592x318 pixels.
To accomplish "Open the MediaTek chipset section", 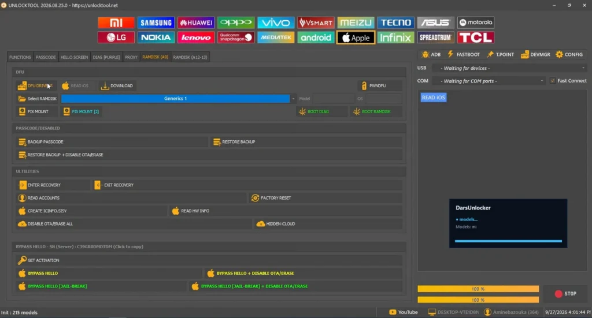I will click(276, 38).
